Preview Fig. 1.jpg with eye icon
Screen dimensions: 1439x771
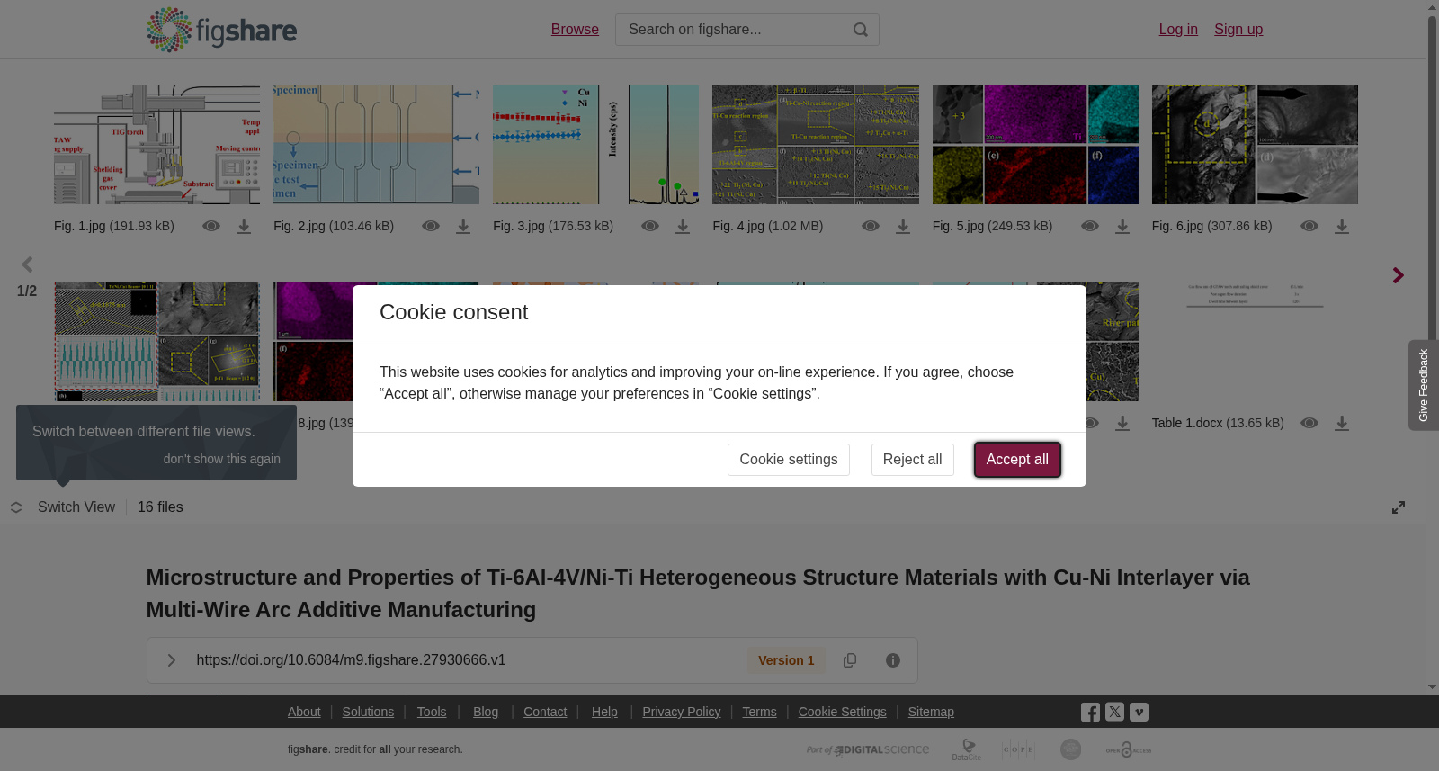coord(211,227)
